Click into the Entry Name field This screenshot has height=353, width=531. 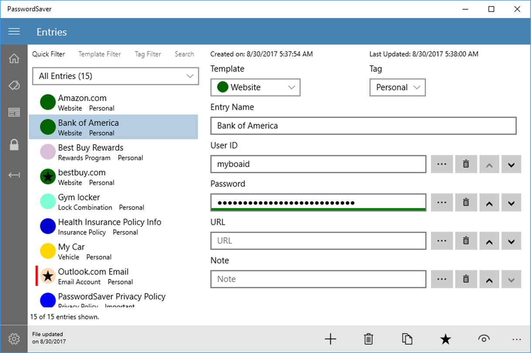[364, 126]
